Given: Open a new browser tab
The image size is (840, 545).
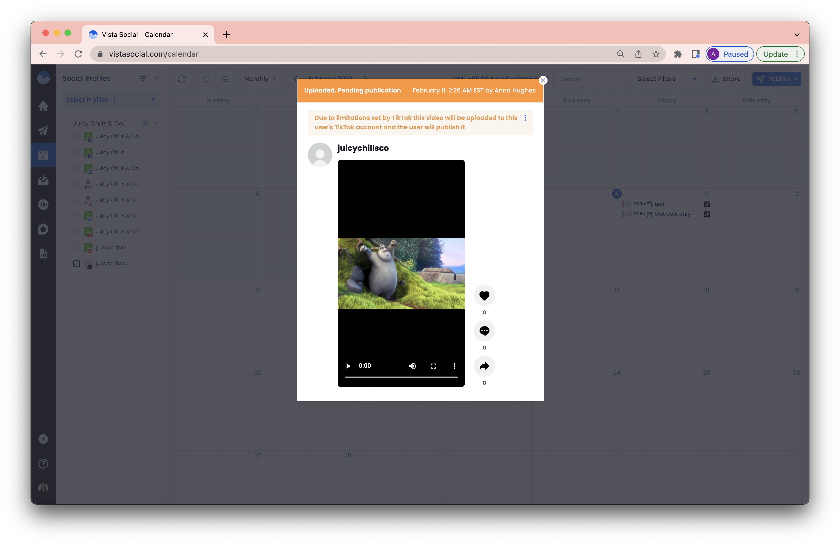Looking at the screenshot, I should coord(226,35).
